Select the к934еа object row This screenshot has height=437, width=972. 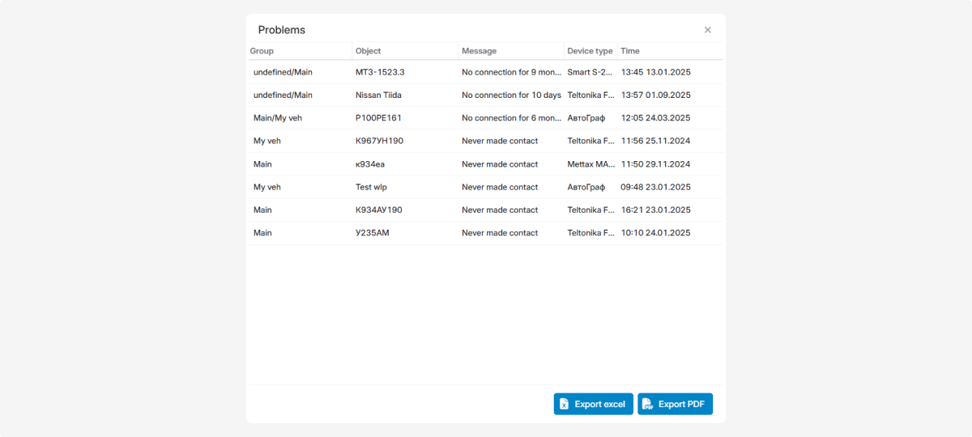click(370, 164)
